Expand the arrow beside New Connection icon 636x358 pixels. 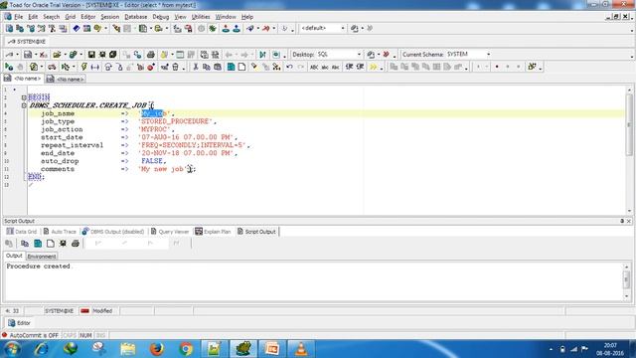point(258,29)
